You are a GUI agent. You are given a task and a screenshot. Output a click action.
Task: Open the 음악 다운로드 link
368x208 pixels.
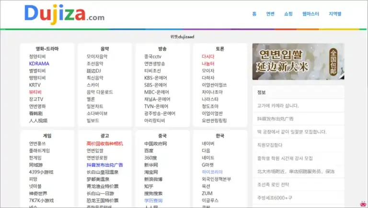(x=100, y=92)
